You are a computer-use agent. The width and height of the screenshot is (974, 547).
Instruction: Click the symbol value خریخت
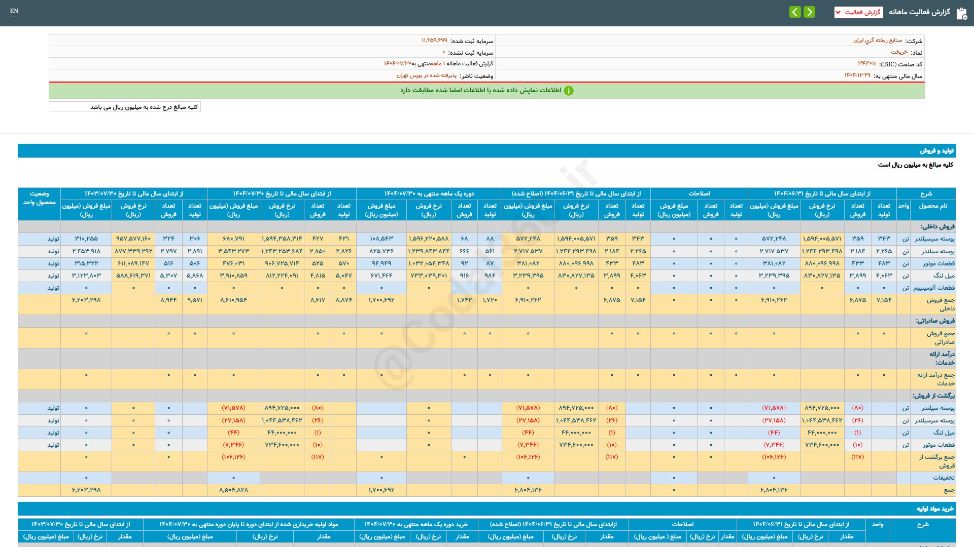click(x=899, y=52)
